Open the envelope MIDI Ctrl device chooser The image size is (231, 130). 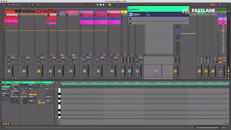(x=42, y=85)
